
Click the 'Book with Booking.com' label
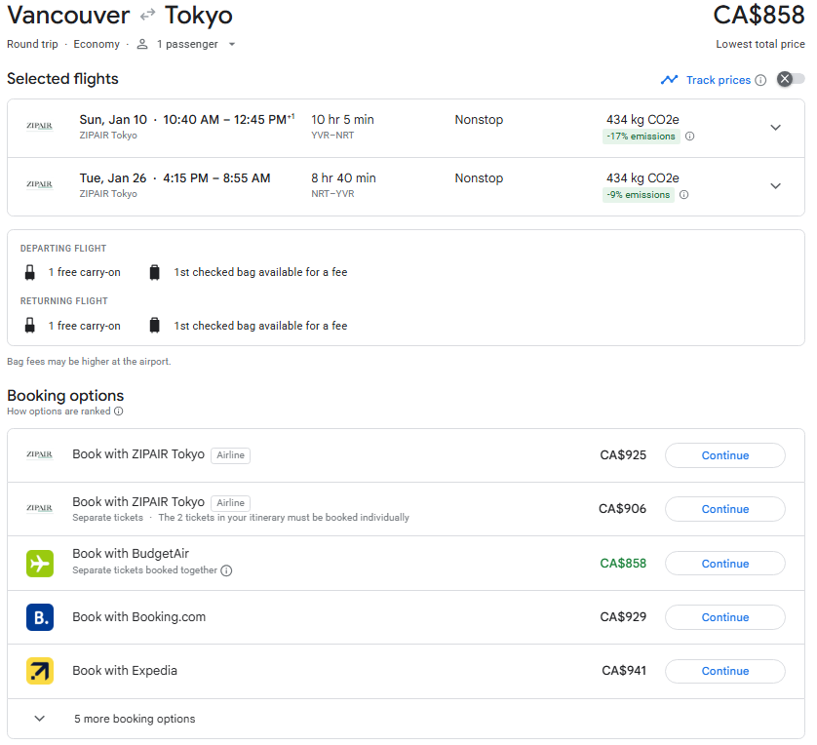point(138,617)
